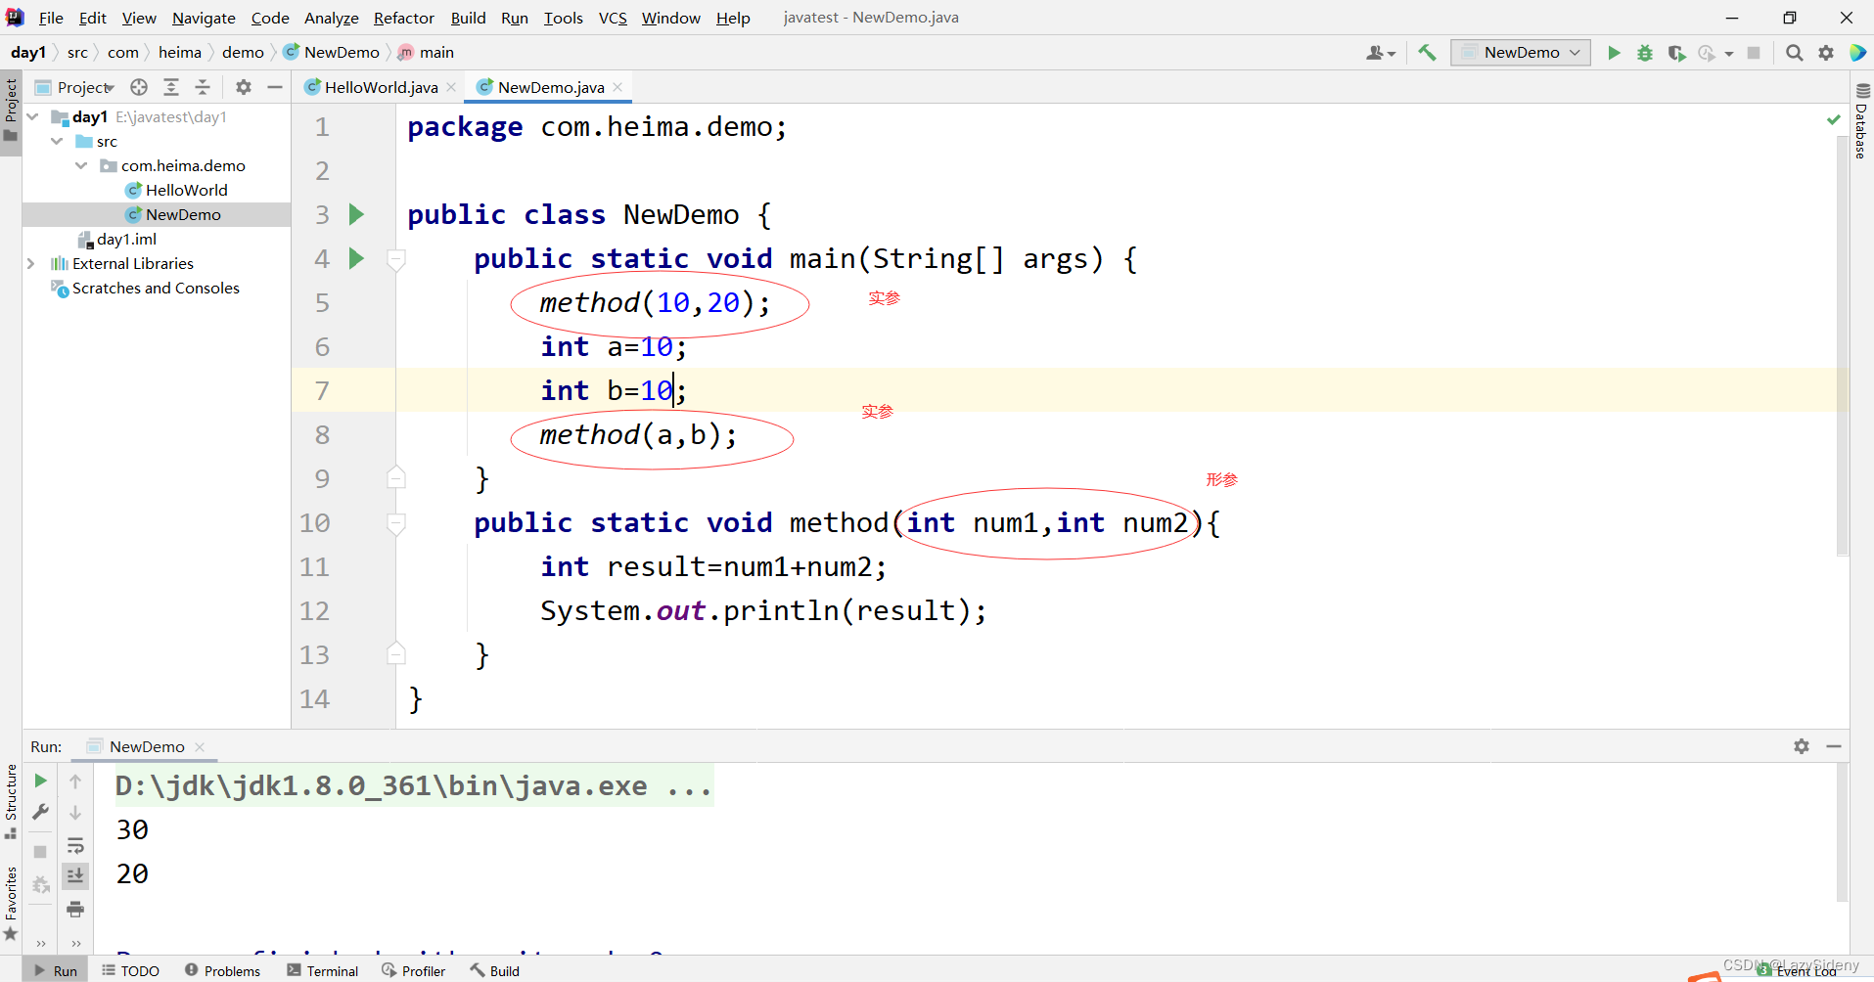1874x982 pixels.
Task: Click the Run console vertical scrollbar
Action: click(1843, 832)
